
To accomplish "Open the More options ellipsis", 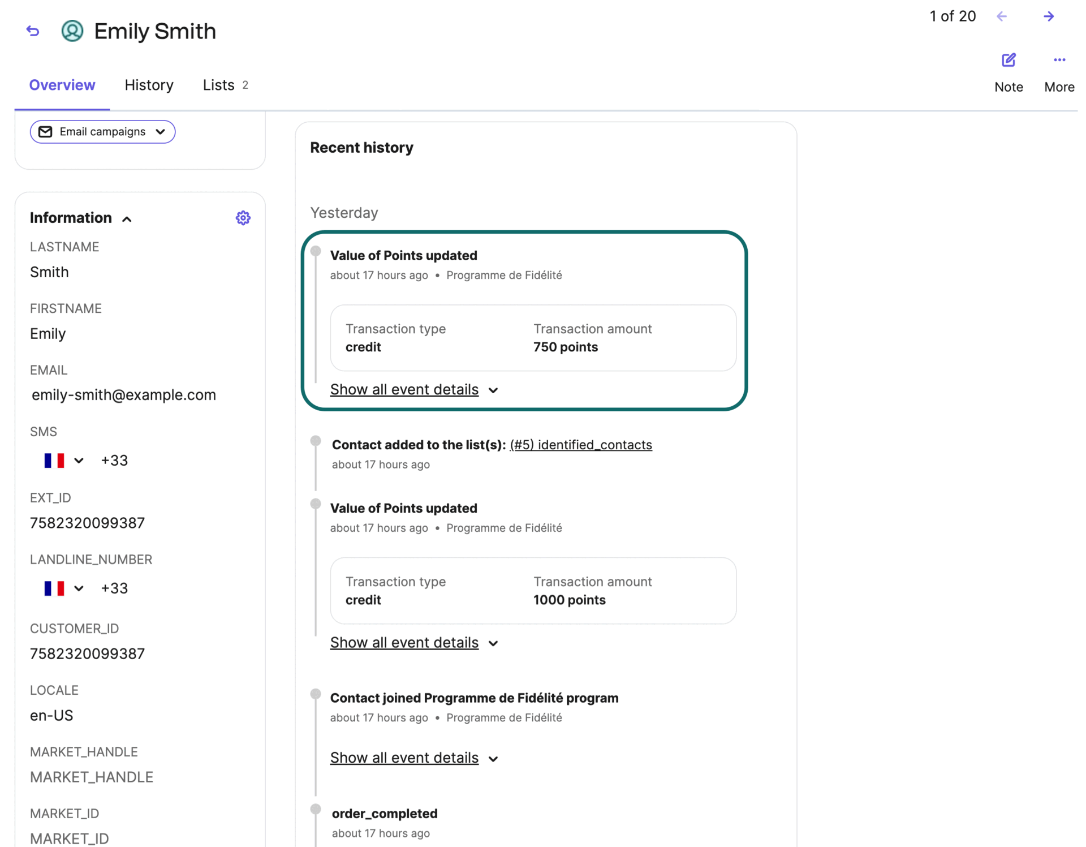I will [x=1059, y=61].
